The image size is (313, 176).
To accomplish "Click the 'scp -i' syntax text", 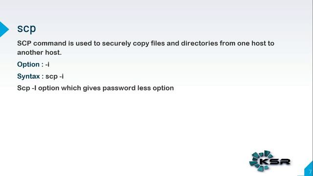I will 54,76.
